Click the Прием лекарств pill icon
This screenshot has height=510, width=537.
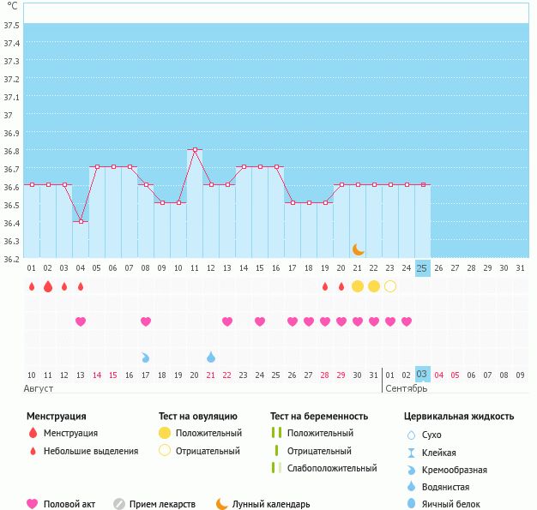119,504
